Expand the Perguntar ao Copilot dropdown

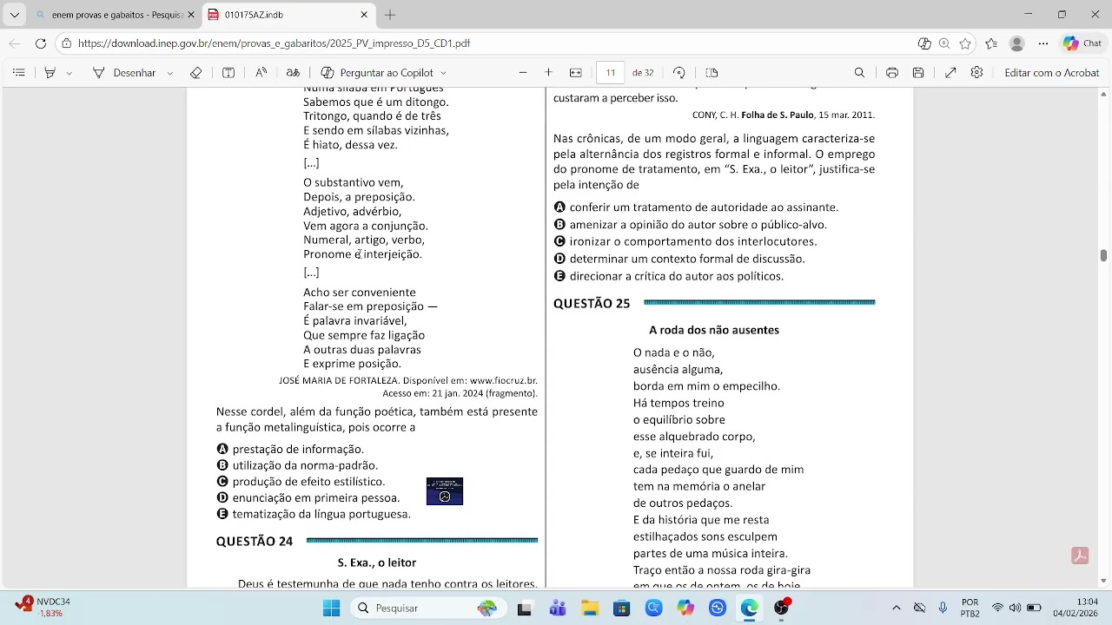tap(443, 73)
